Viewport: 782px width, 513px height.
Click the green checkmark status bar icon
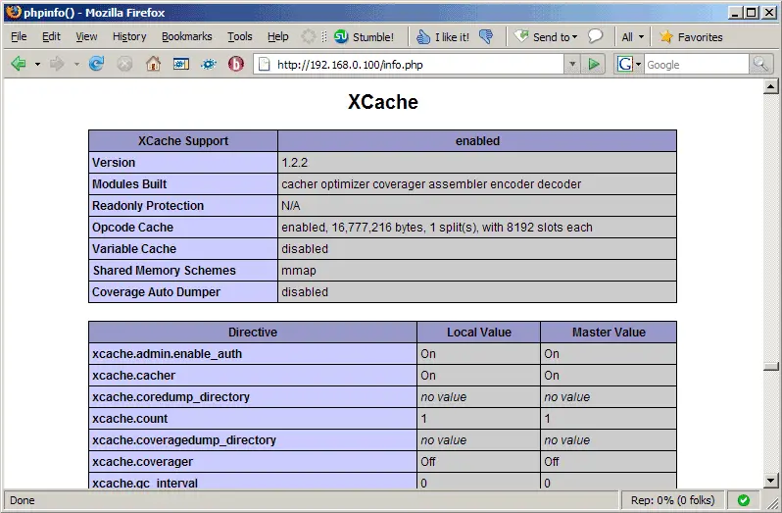click(744, 500)
